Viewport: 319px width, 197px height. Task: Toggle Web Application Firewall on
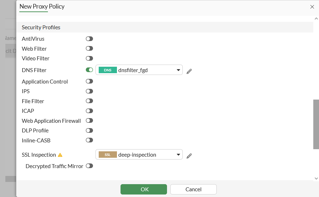(89, 121)
